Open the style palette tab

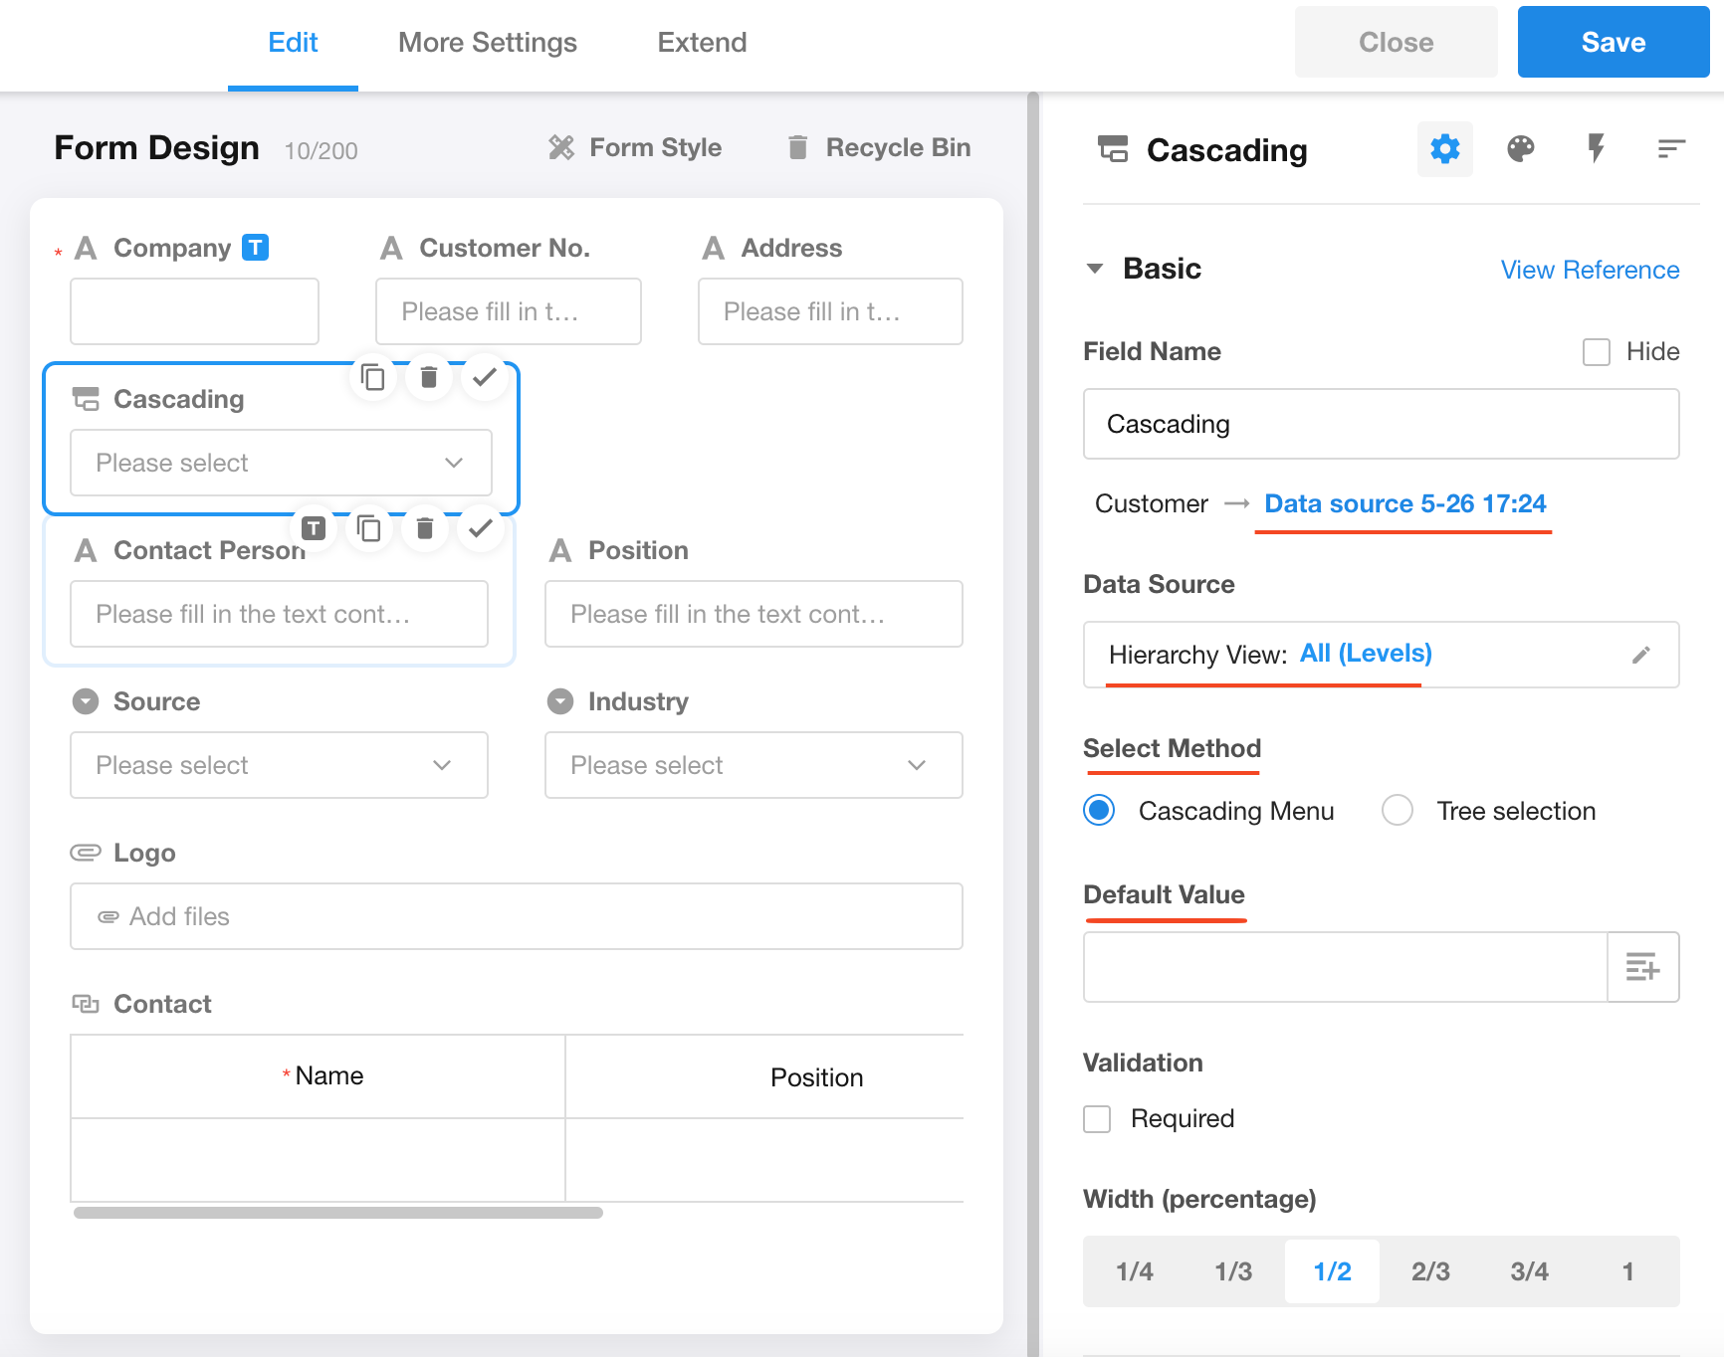[x=1520, y=149]
